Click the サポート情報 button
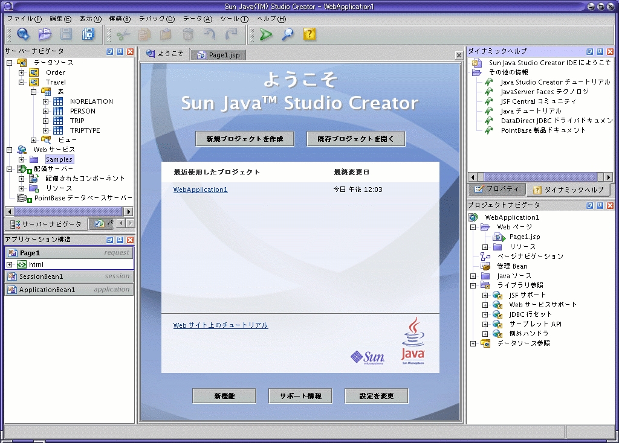The height and width of the screenshot is (443, 619). coord(300,396)
